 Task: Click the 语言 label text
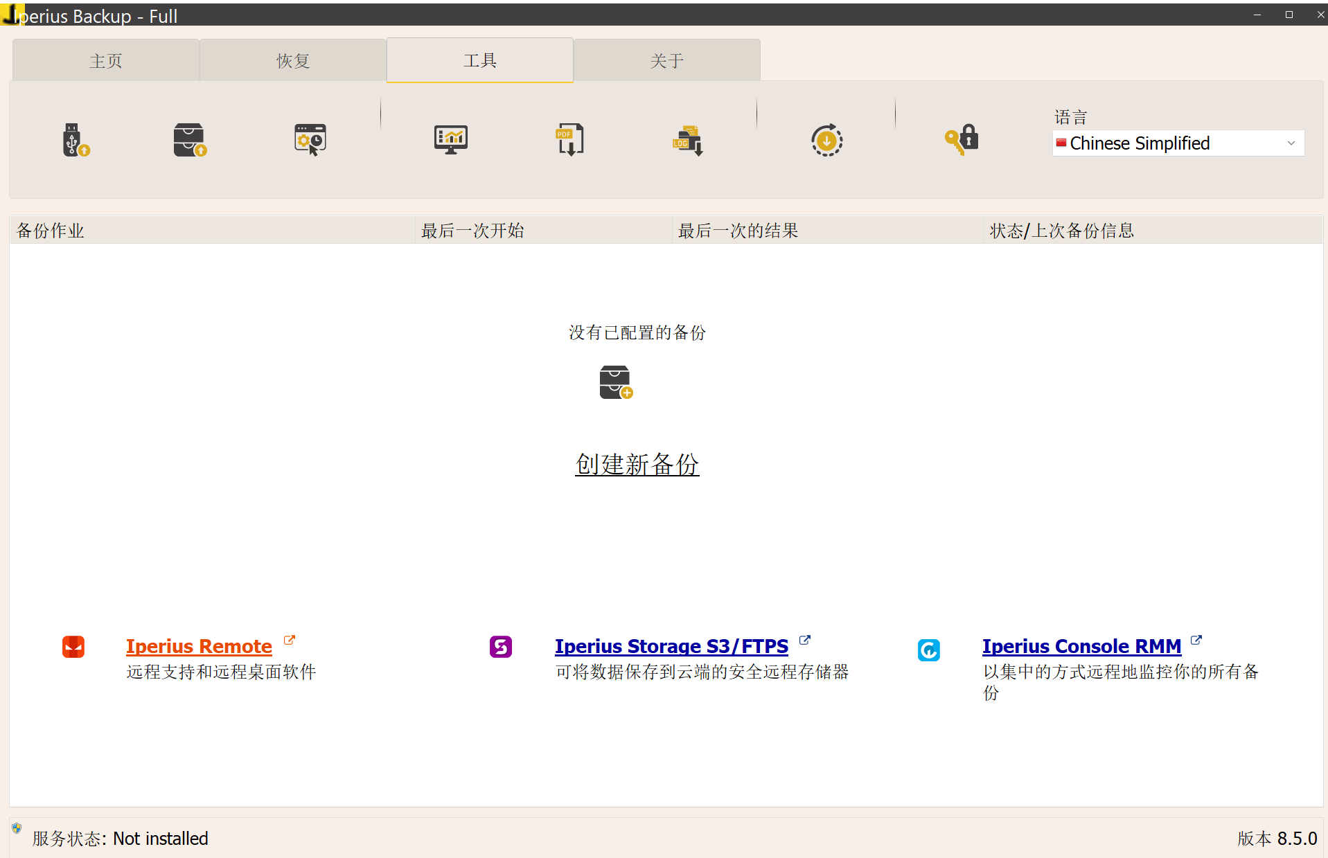click(1071, 117)
